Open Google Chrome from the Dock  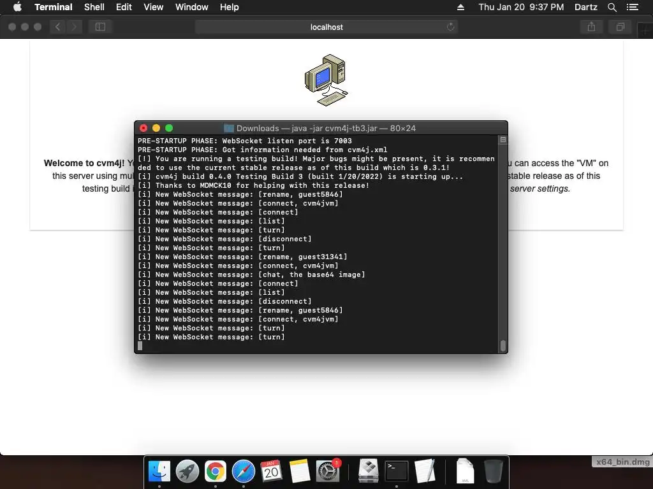pos(216,471)
